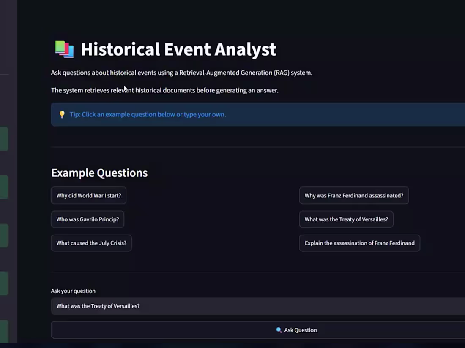The width and height of the screenshot is (465, 348).
Task: Pick 'What caused the July Crisis?' question
Action: coord(91,243)
